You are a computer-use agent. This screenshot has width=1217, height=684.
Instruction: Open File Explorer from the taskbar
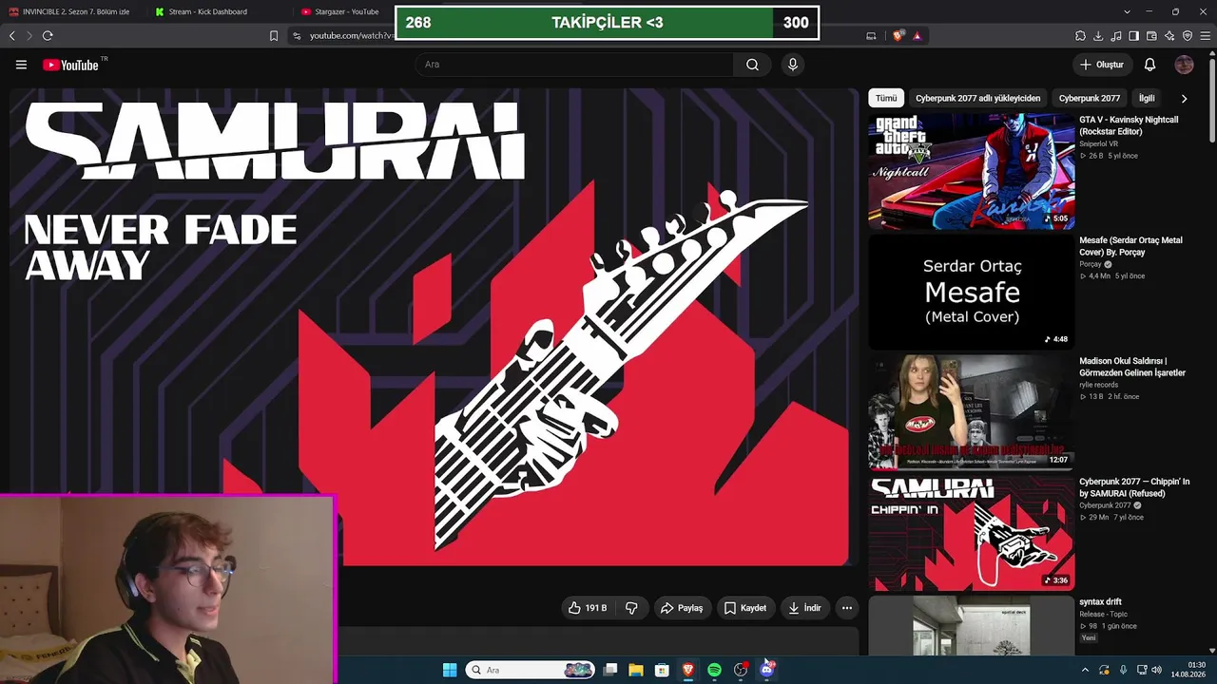(636, 670)
